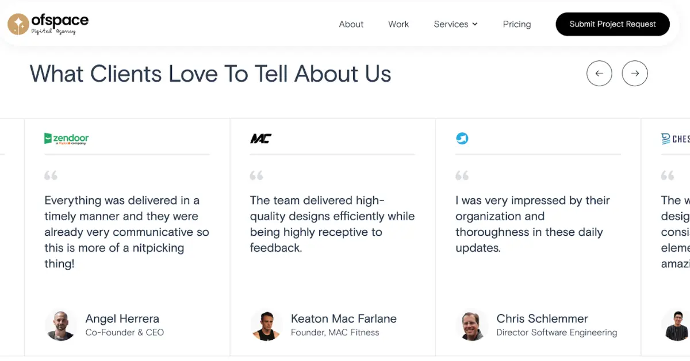Click Chris Schlemmer's profile photo

471,325
